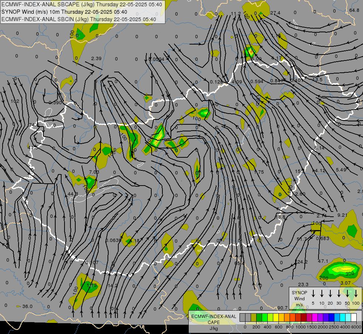Select the SYNOP Wind 10m title line
Viewport: 363px width, 334px height.
(65, 12)
